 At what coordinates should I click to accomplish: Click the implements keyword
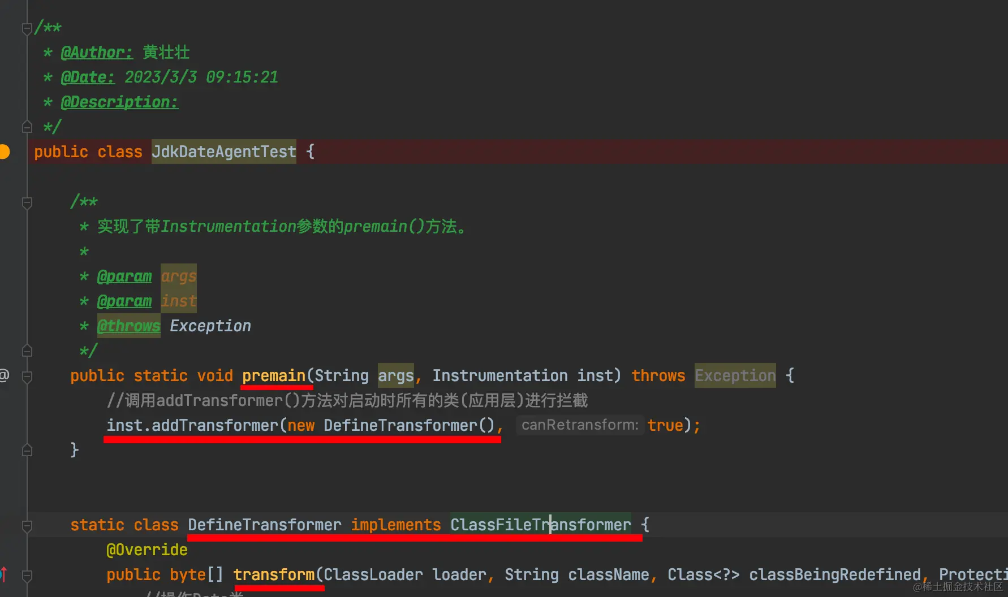pos(396,525)
